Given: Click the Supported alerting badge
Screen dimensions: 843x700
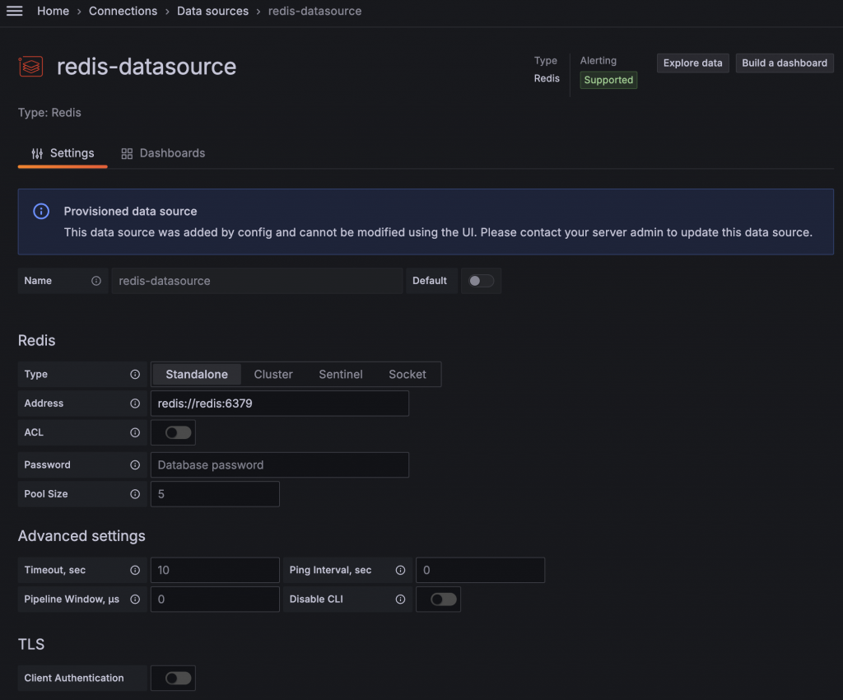Looking at the screenshot, I should pos(608,80).
